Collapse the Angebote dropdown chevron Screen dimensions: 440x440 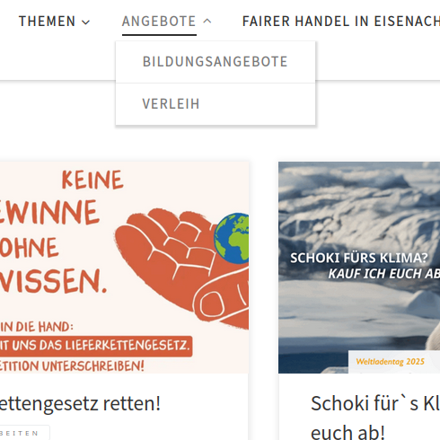(x=207, y=22)
